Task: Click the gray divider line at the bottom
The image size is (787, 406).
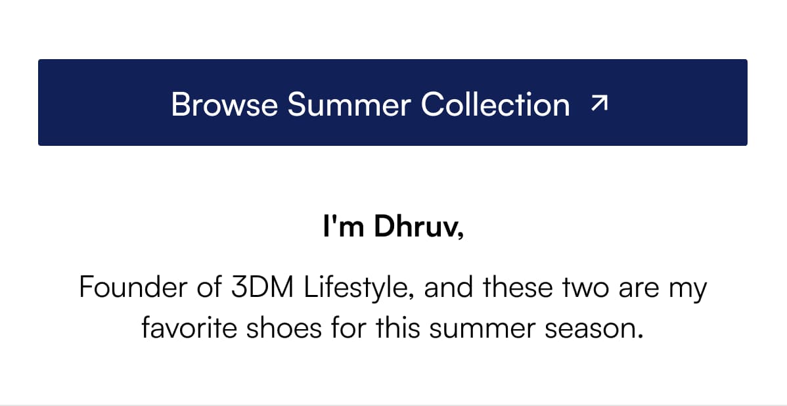Action: 393,405
